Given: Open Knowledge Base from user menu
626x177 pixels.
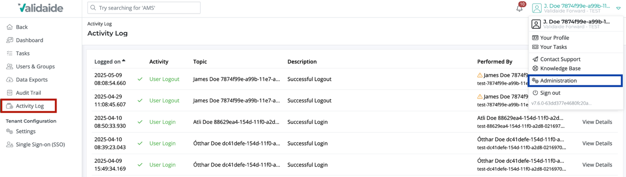Looking at the screenshot, I should click(560, 68).
